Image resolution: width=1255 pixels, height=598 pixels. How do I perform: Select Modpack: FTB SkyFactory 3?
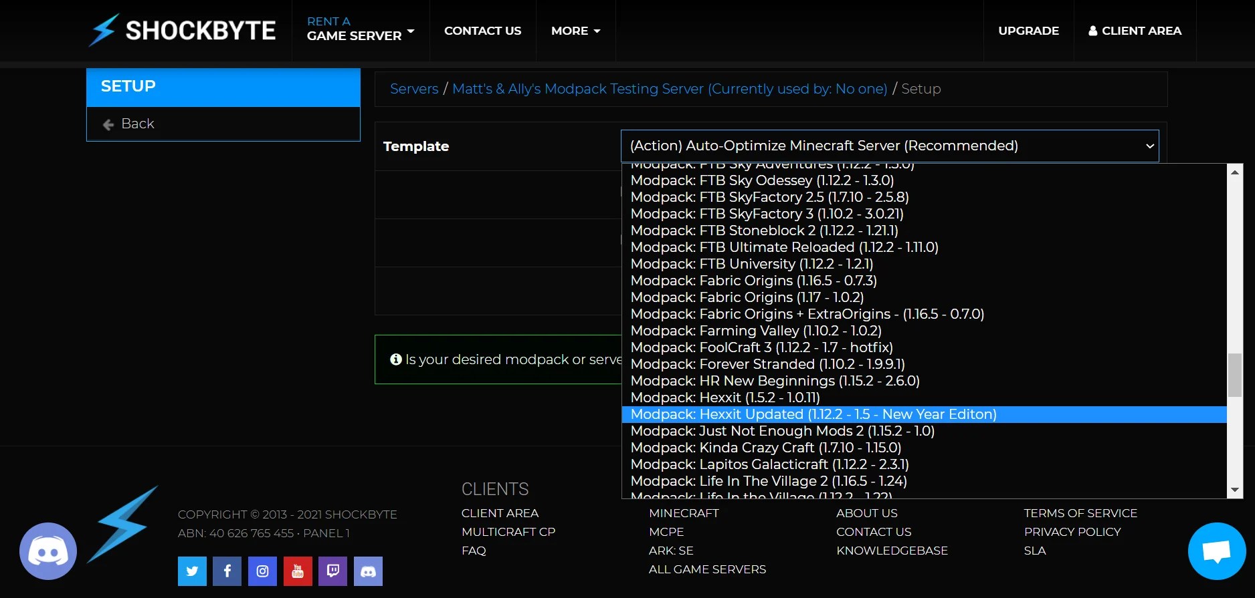click(925, 214)
